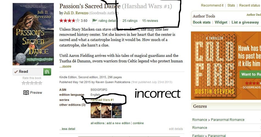Image resolution: width=261 pixels, height=137 pixels.
Task: Click the all editions link
Action: [x=97, y=123]
